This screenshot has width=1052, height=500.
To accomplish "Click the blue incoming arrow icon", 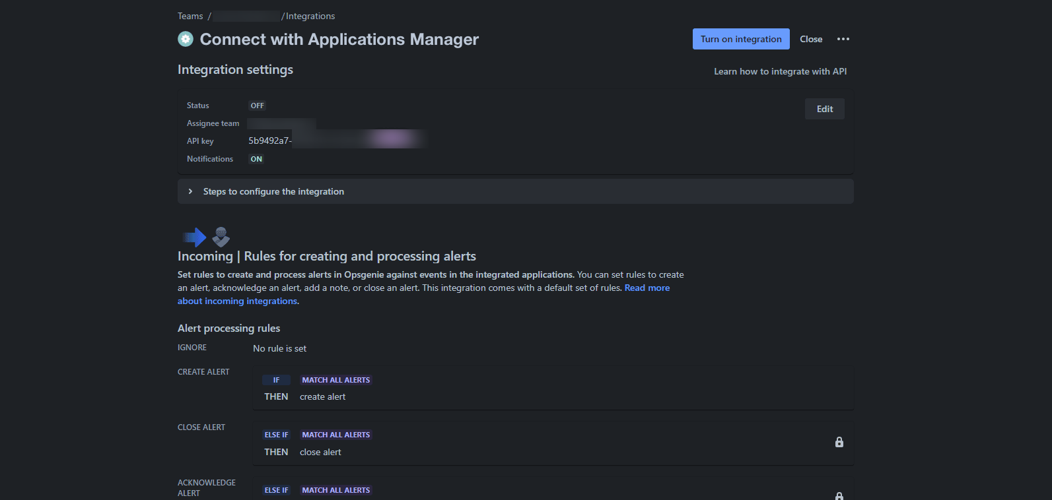I will point(195,237).
